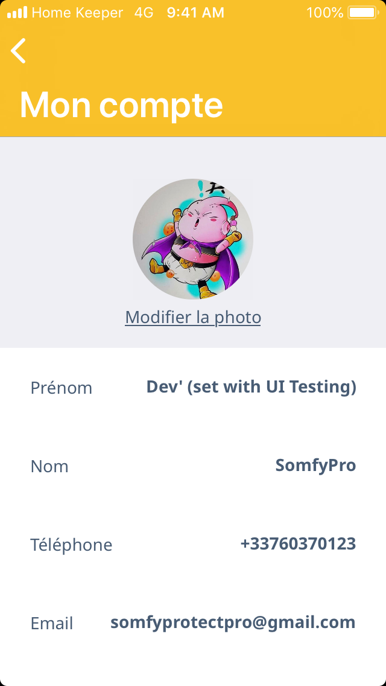
Task: Tap the 100% battery percentage text
Action: click(324, 13)
